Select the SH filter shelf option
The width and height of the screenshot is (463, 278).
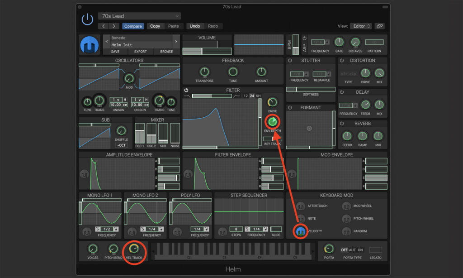pos(258,96)
